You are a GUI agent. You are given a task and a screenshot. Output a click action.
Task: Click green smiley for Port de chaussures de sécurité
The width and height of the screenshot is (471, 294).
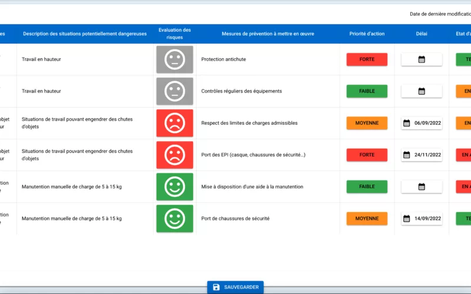tap(174, 218)
